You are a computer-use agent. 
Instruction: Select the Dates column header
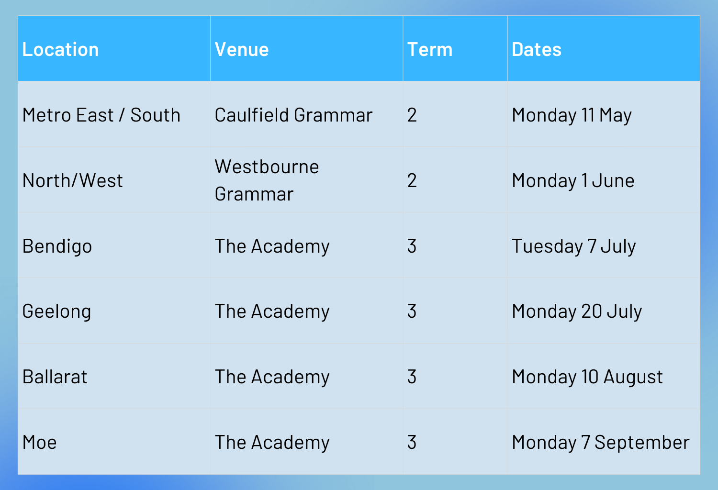[x=537, y=50]
